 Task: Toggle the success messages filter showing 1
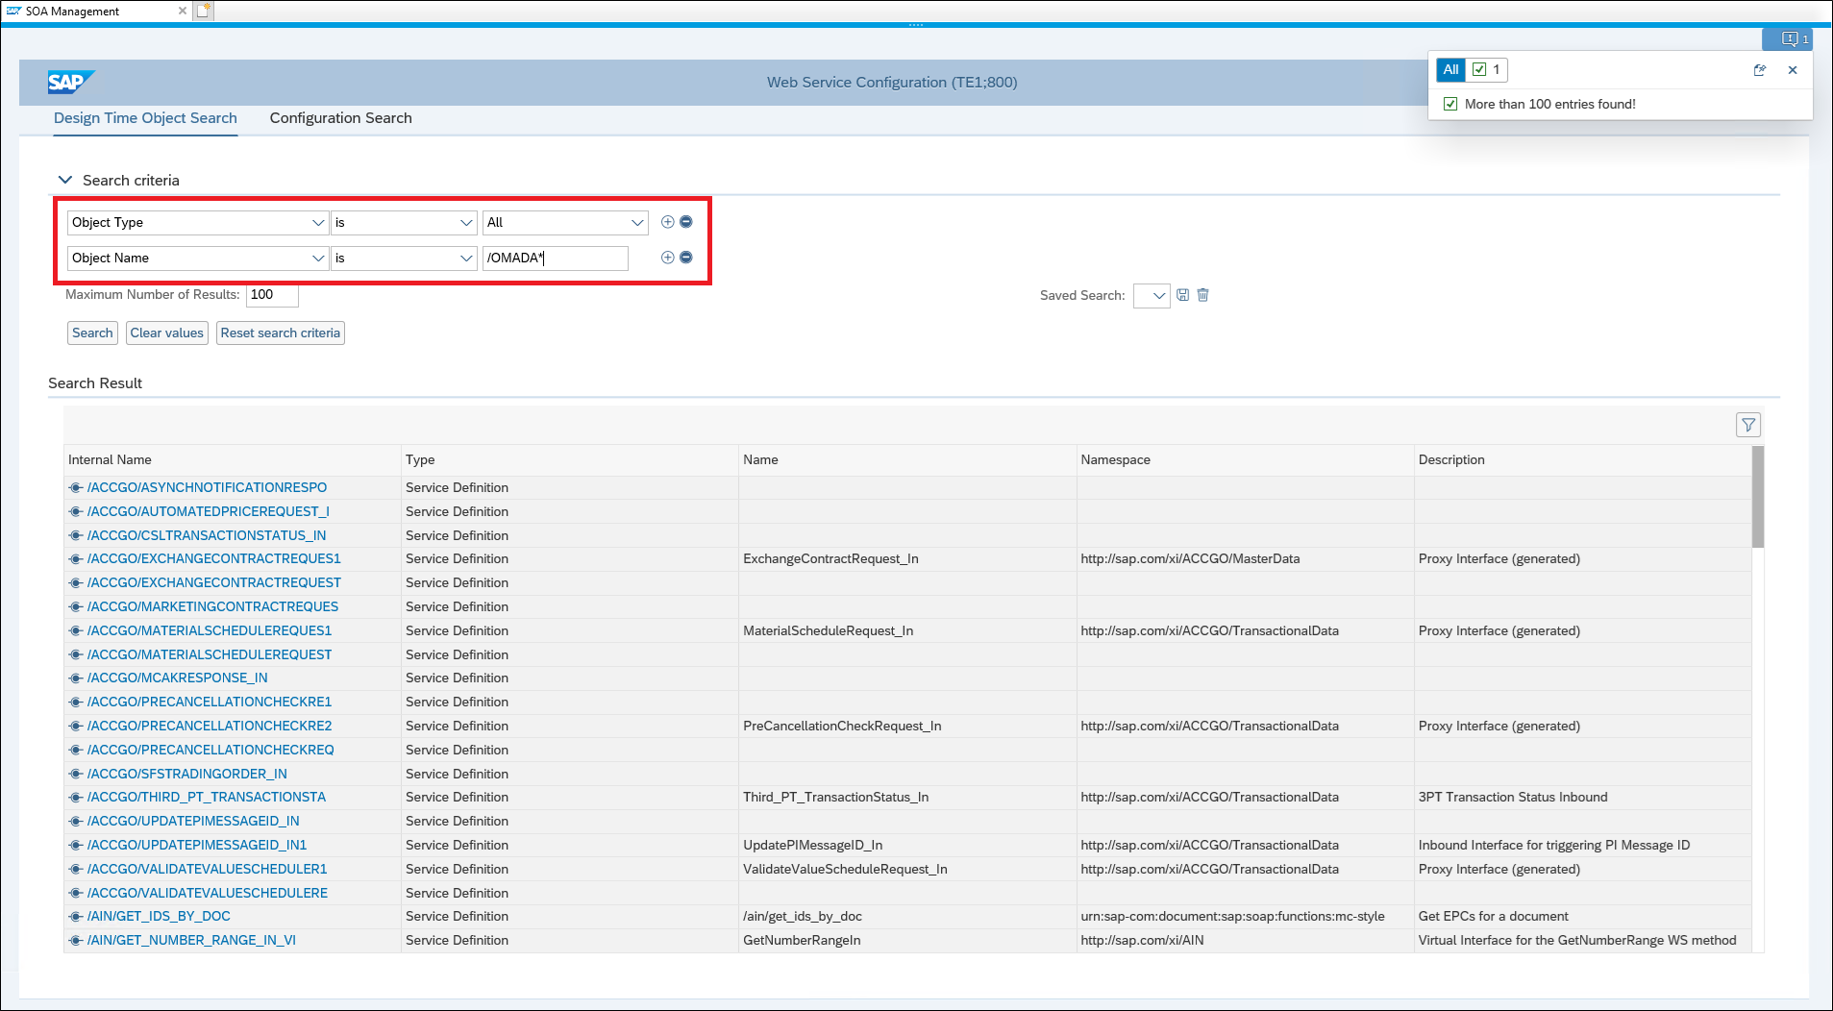[1487, 69]
